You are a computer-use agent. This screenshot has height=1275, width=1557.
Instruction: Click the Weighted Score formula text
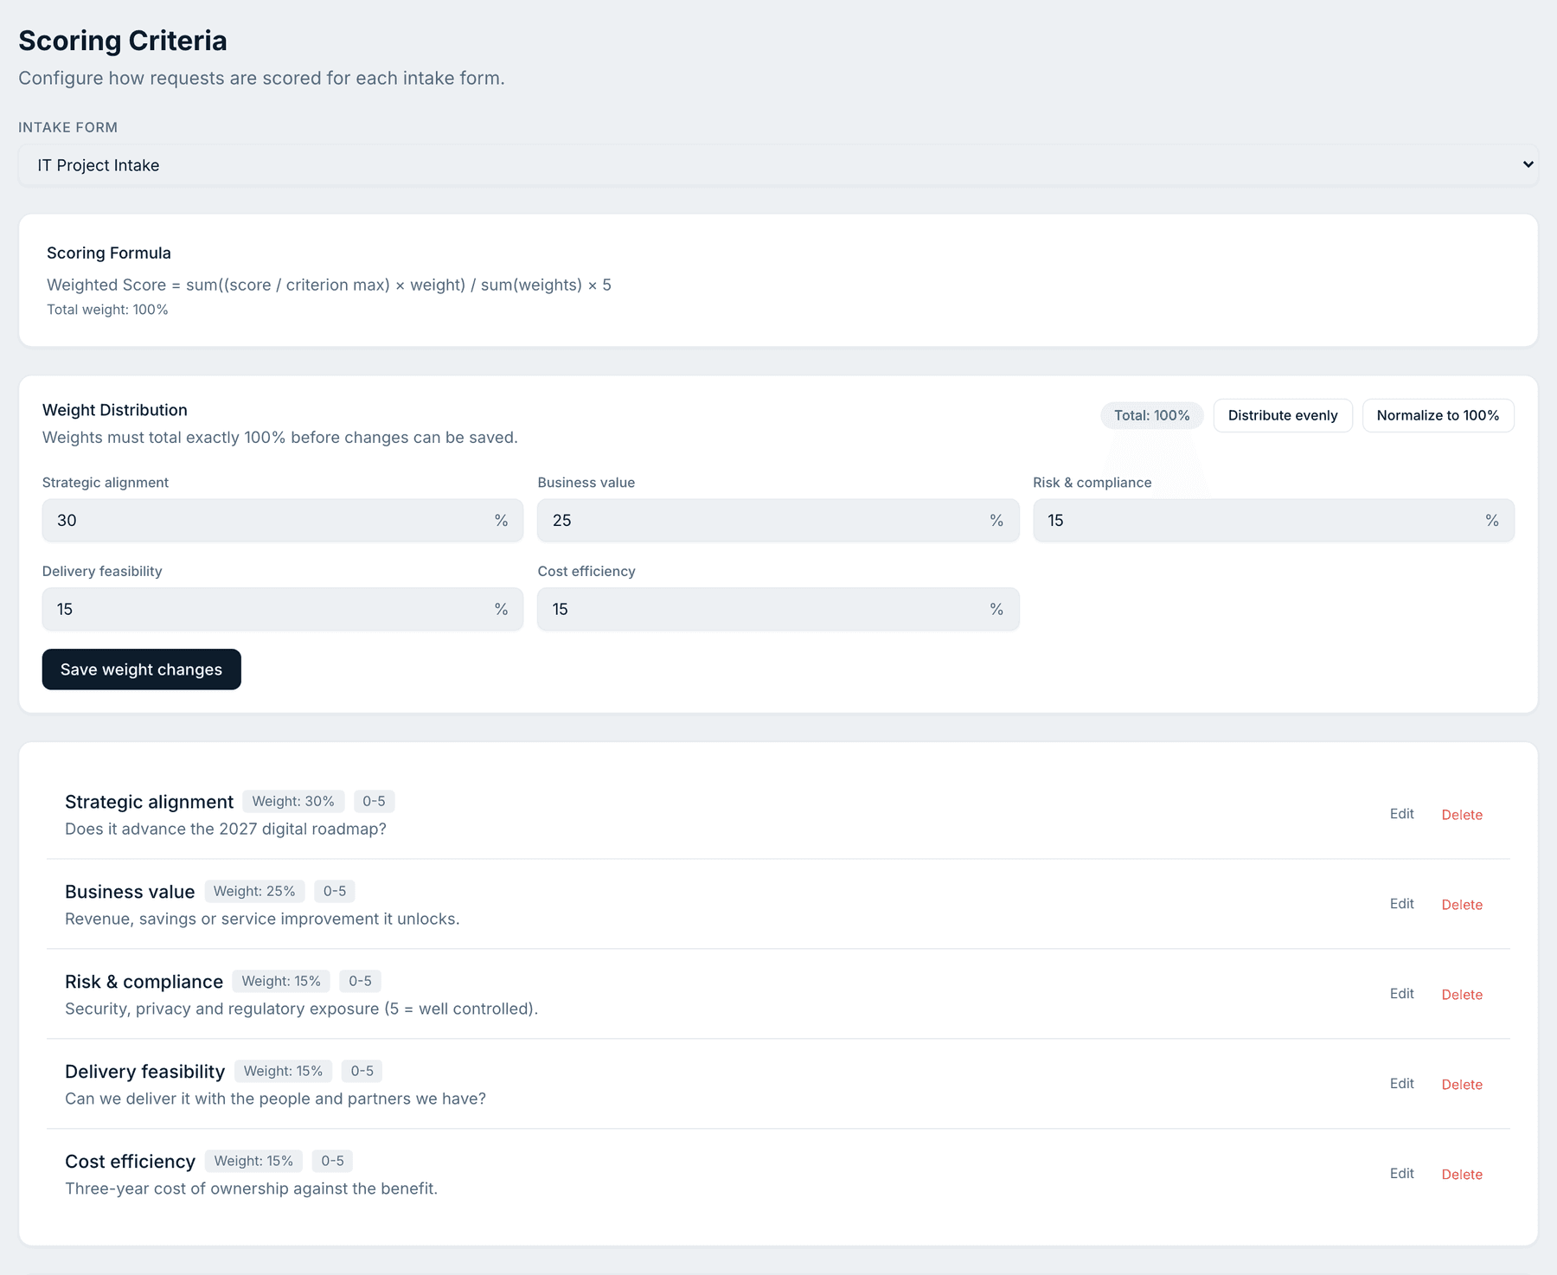329,285
